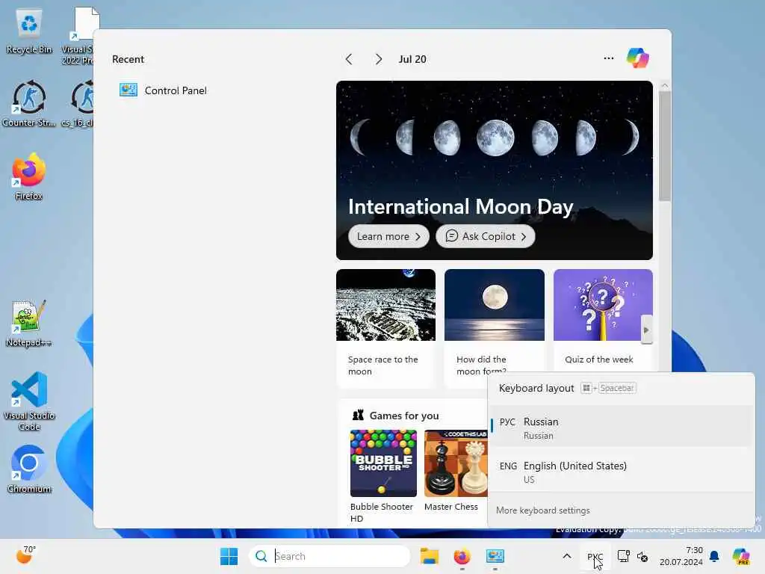This screenshot has width=765, height=574.
Task: Click the network icon in the system tray
Action: [624, 556]
